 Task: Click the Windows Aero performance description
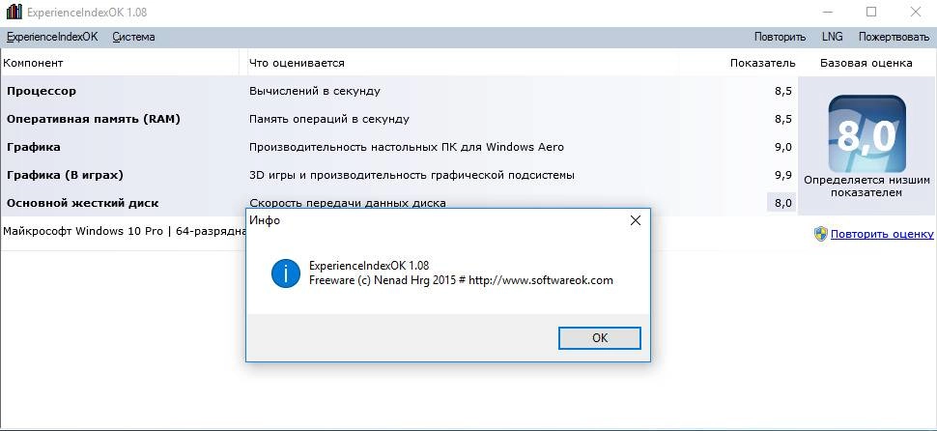point(407,147)
